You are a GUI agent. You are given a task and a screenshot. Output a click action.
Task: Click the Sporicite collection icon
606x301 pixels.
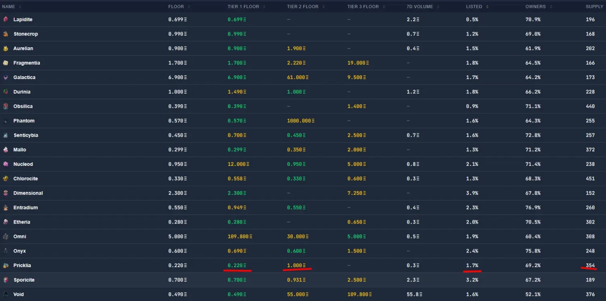(x=6, y=280)
